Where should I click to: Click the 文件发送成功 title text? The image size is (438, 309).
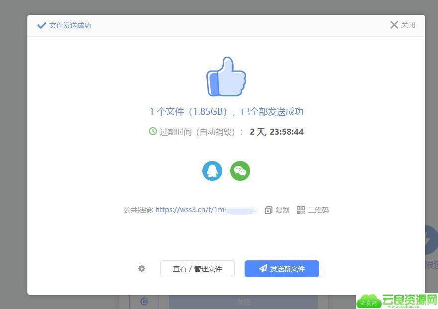(70, 25)
